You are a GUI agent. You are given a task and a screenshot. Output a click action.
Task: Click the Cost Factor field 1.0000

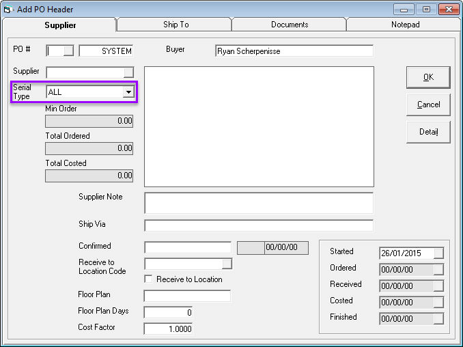point(168,329)
